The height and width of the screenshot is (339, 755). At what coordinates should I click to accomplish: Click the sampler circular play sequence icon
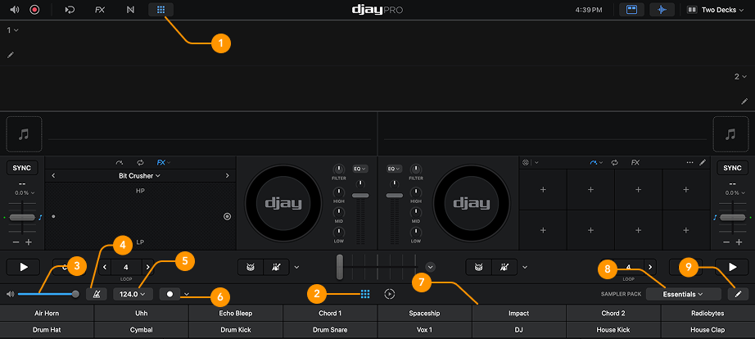click(390, 294)
